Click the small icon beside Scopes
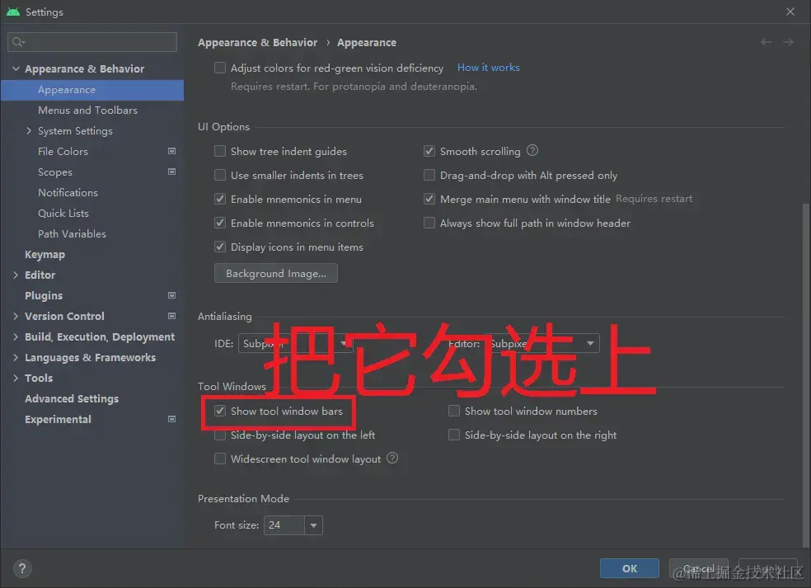Viewport: 811px width, 588px height. click(171, 172)
